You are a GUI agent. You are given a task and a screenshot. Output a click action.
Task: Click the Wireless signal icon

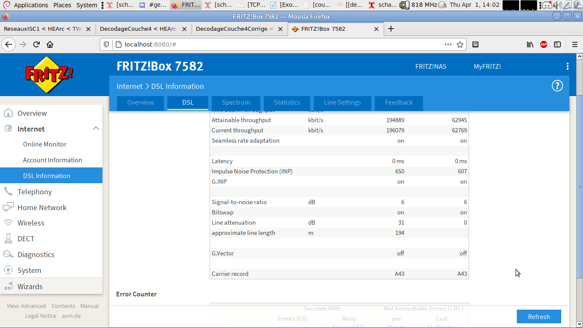point(8,223)
